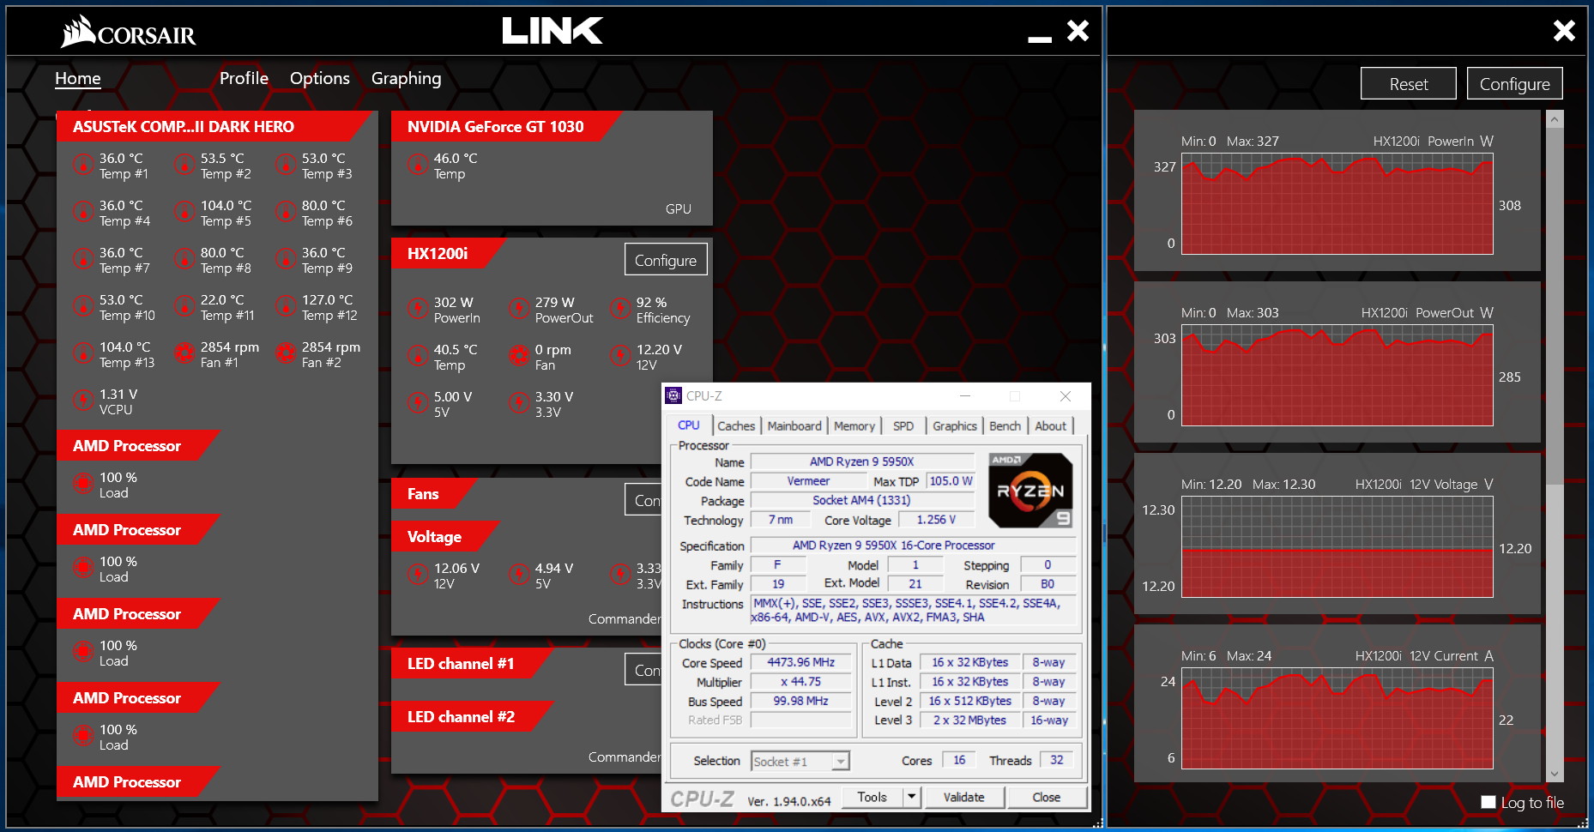1594x832 pixels.
Task: Click the Temp #8 80.0 °C icon
Action: (184, 259)
